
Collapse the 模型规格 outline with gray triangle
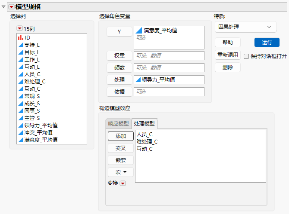pos(3,6)
